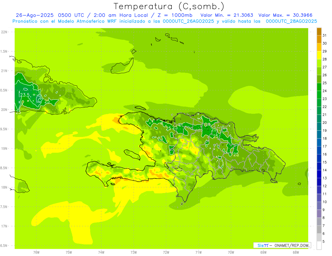
Task: Click the '70W' longitude label
Action: pos(231,252)
